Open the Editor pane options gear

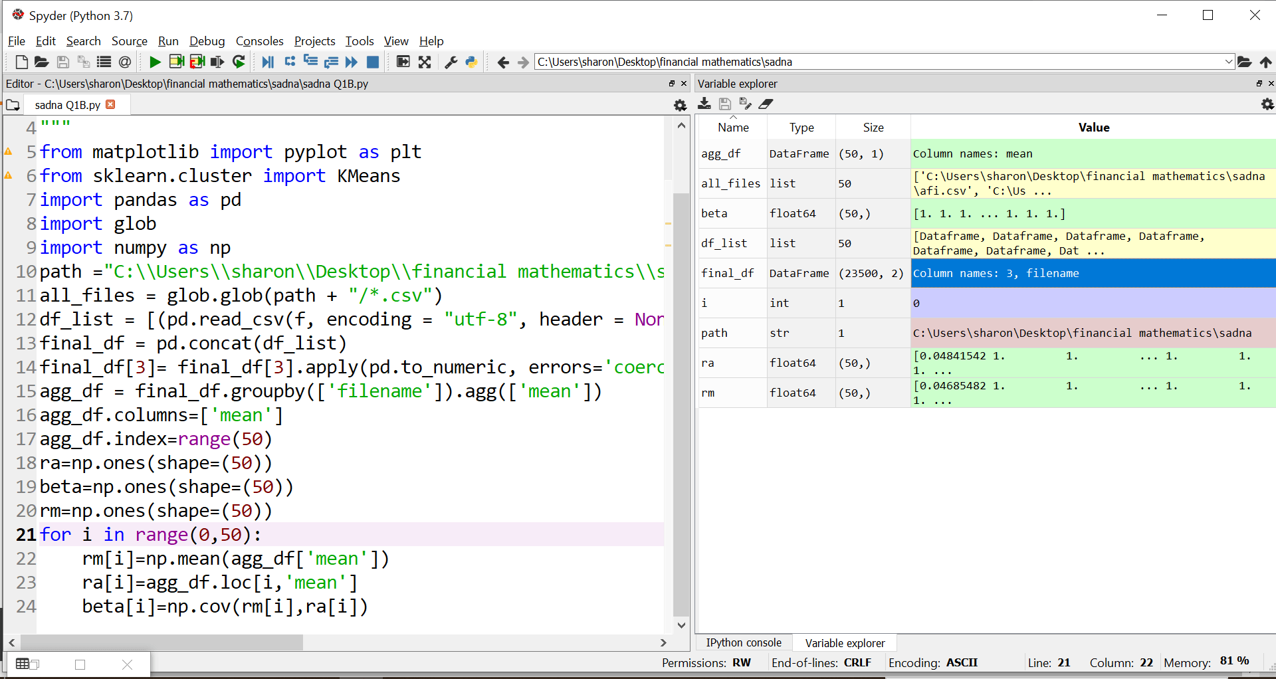click(x=680, y=105)
